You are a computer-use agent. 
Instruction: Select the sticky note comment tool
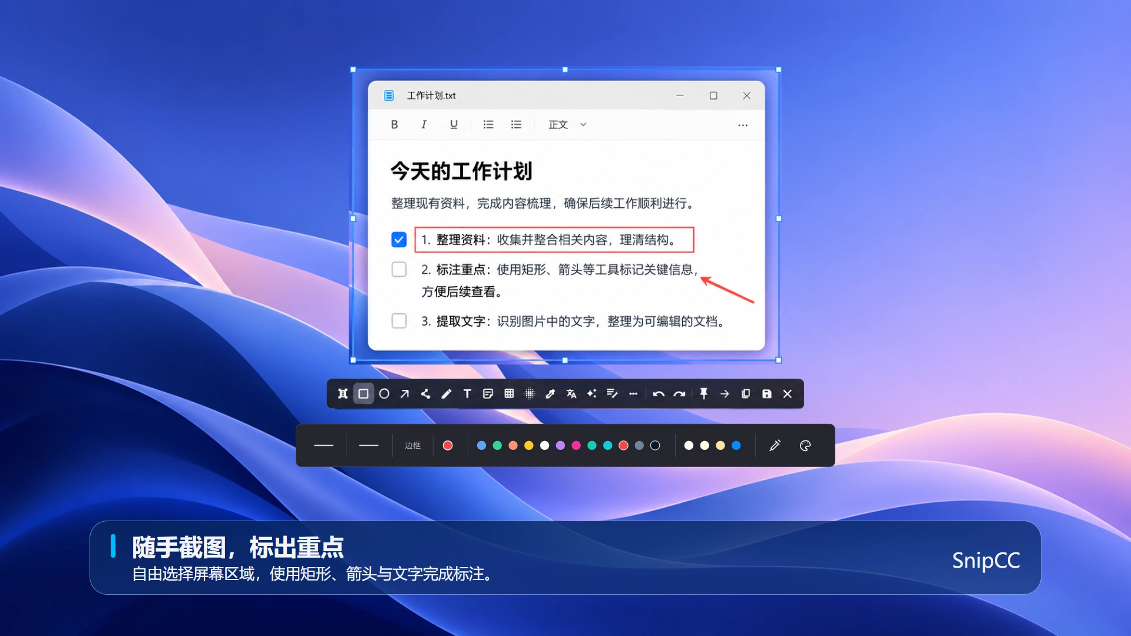(488, 394)
